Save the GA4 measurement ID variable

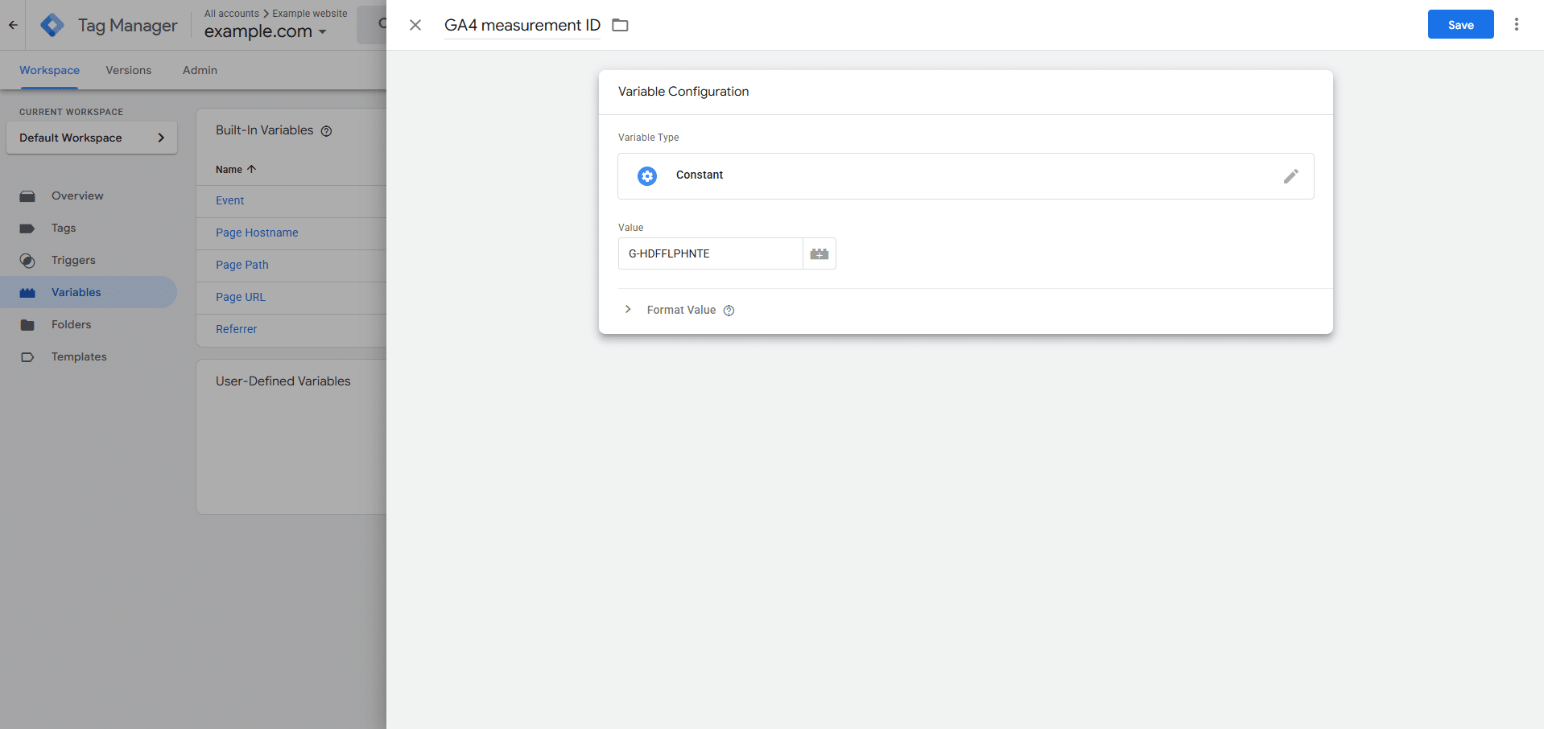(1459, 24)
